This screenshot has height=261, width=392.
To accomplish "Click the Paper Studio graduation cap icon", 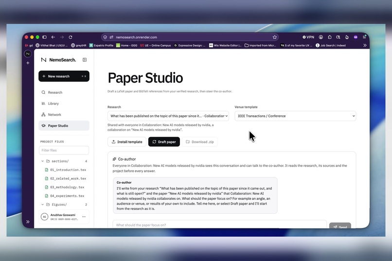I will (x=43, y=125).
